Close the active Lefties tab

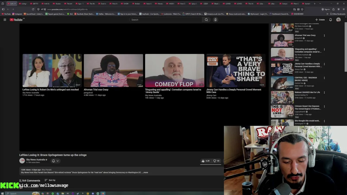[x=15, y=4]
